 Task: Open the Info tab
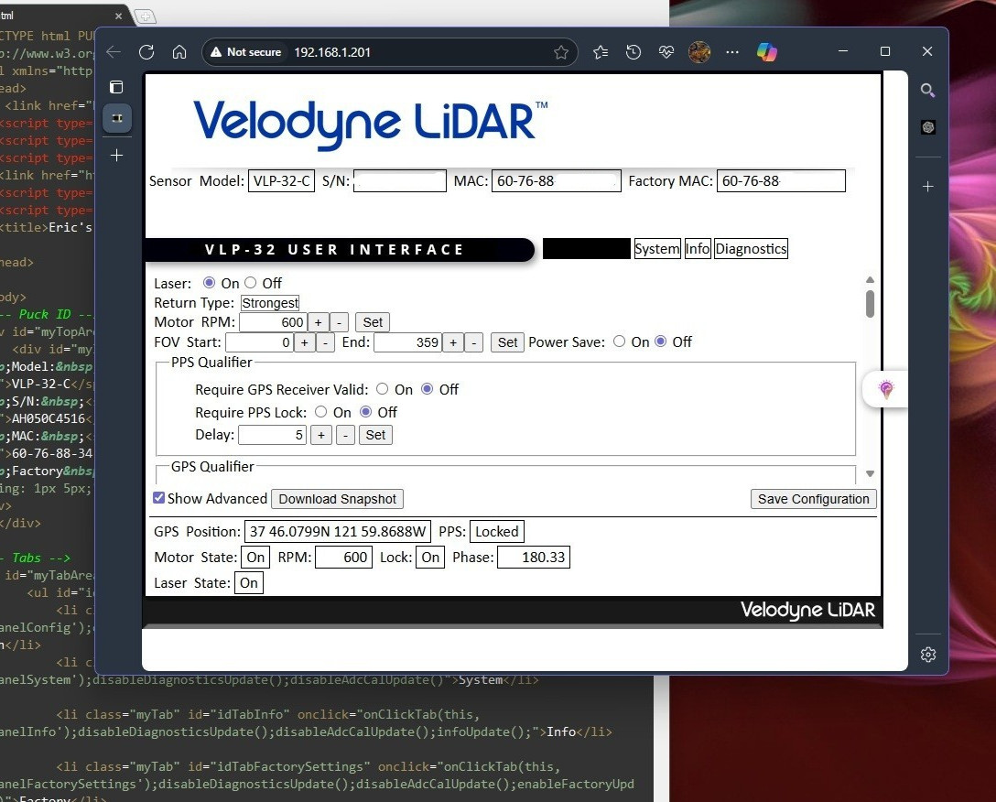click(x=698, y=248)
